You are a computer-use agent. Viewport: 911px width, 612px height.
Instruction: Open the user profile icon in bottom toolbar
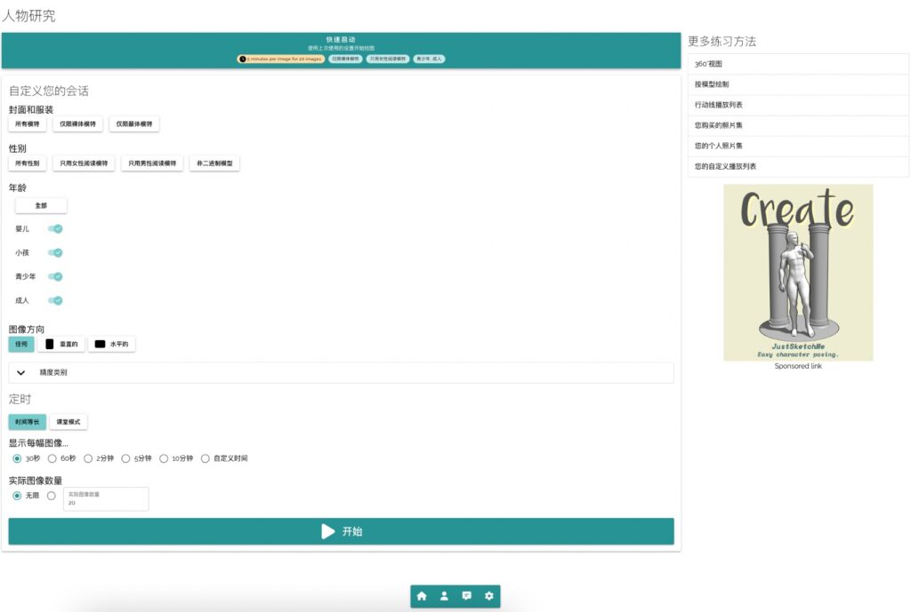444,596
